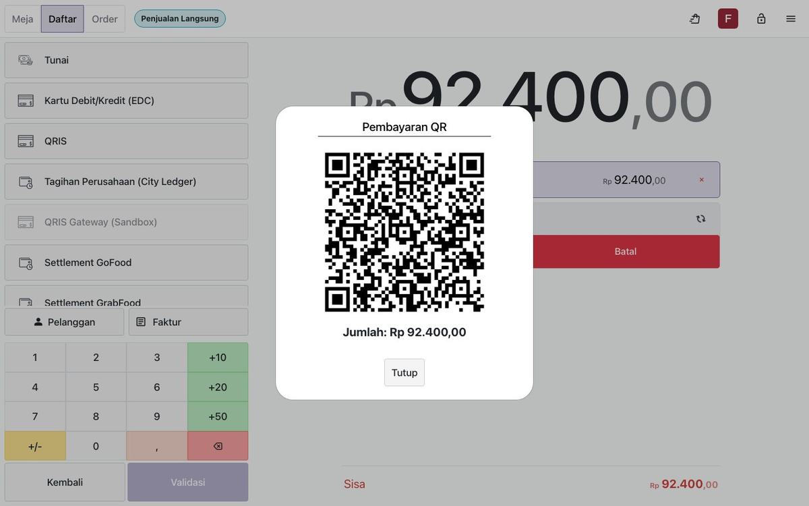Tap numpad key 2

96,358
